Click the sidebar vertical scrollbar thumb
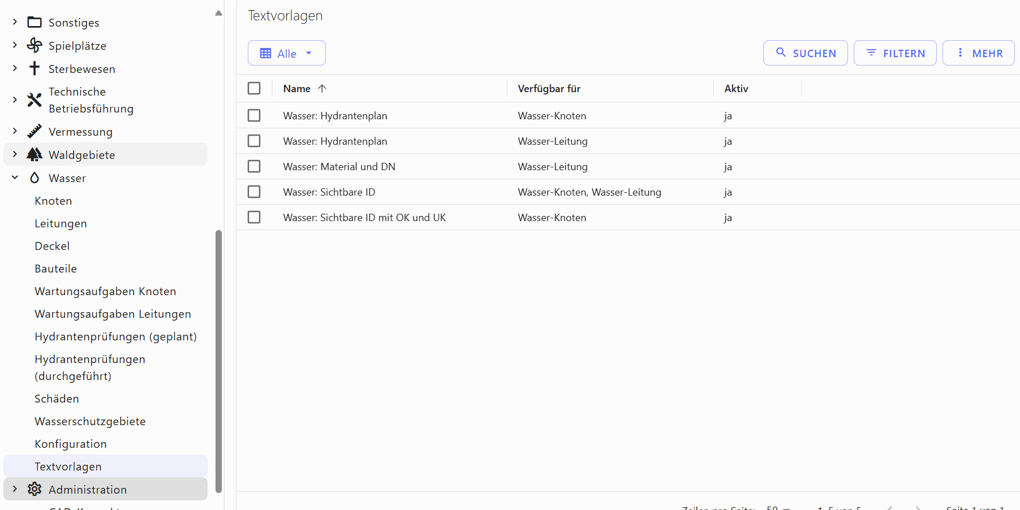 pyautogui.click(x=218, y=362)
